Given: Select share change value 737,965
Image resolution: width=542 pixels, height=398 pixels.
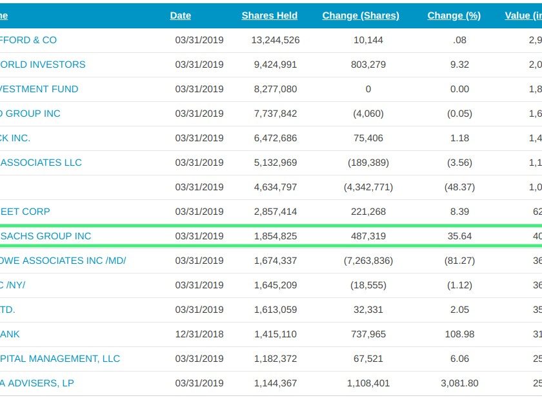Looking at the screenshot, I should [x=368, y=334].
